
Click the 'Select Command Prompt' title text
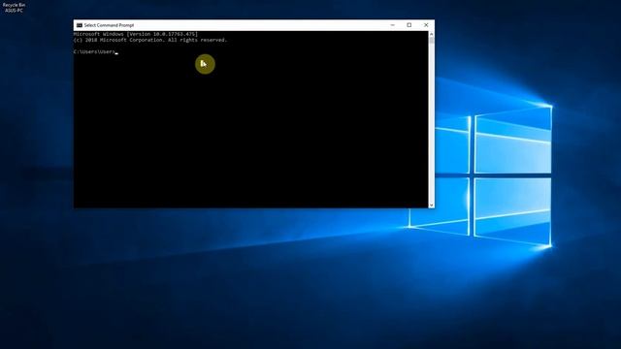pyautogui.click(x=109, y=25)
